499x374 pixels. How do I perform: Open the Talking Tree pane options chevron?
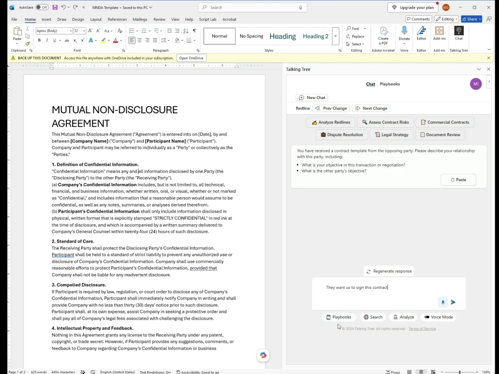479,69
